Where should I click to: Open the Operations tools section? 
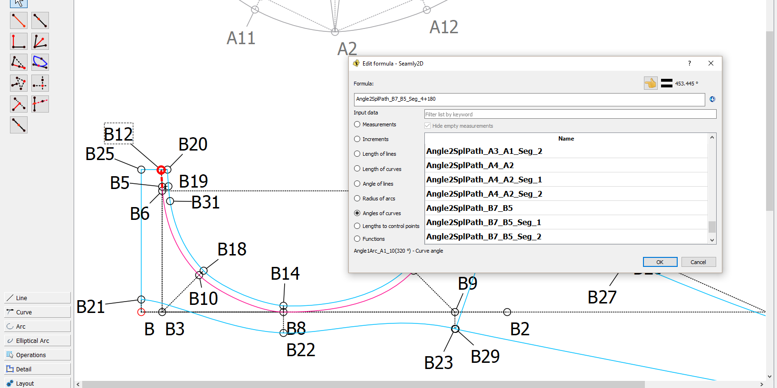(37, 355)
